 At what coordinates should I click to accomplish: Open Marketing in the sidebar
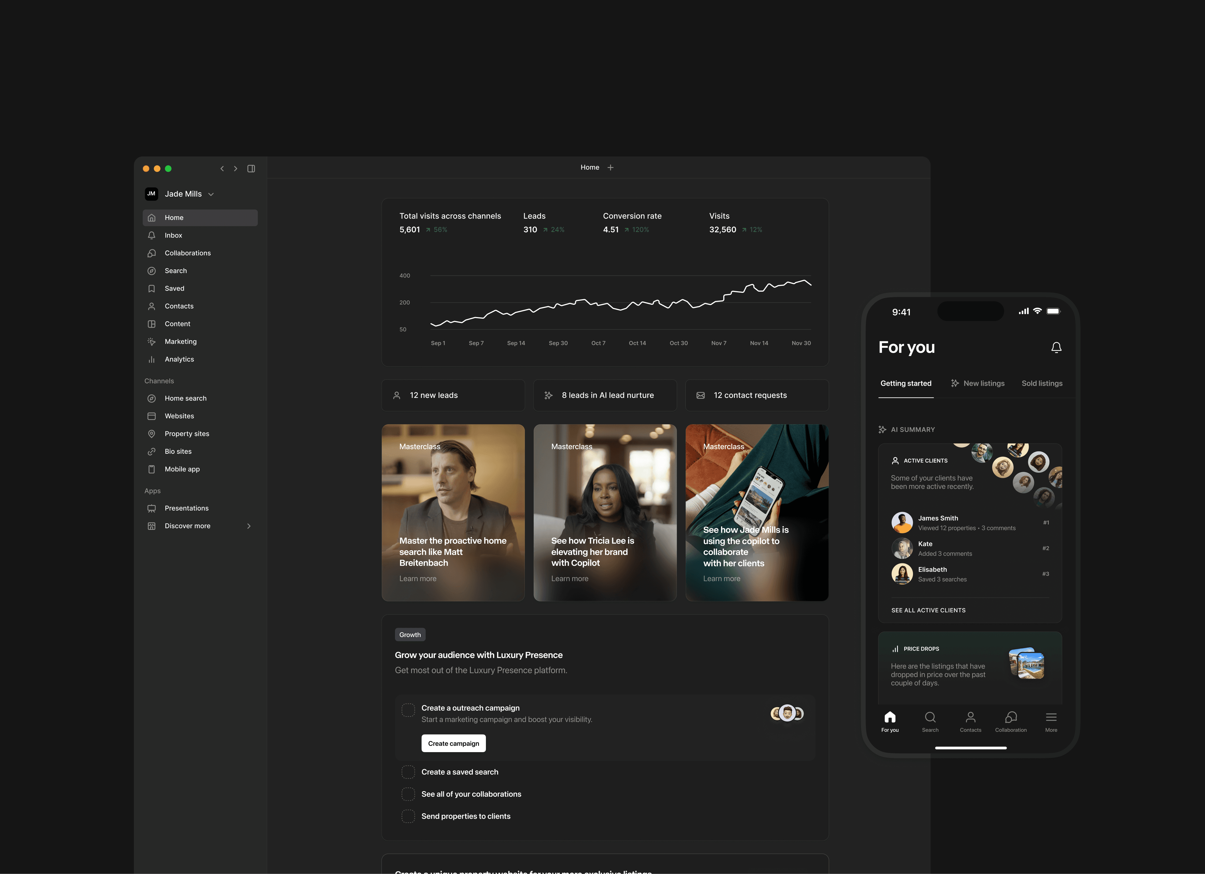(x=180, y=342)
